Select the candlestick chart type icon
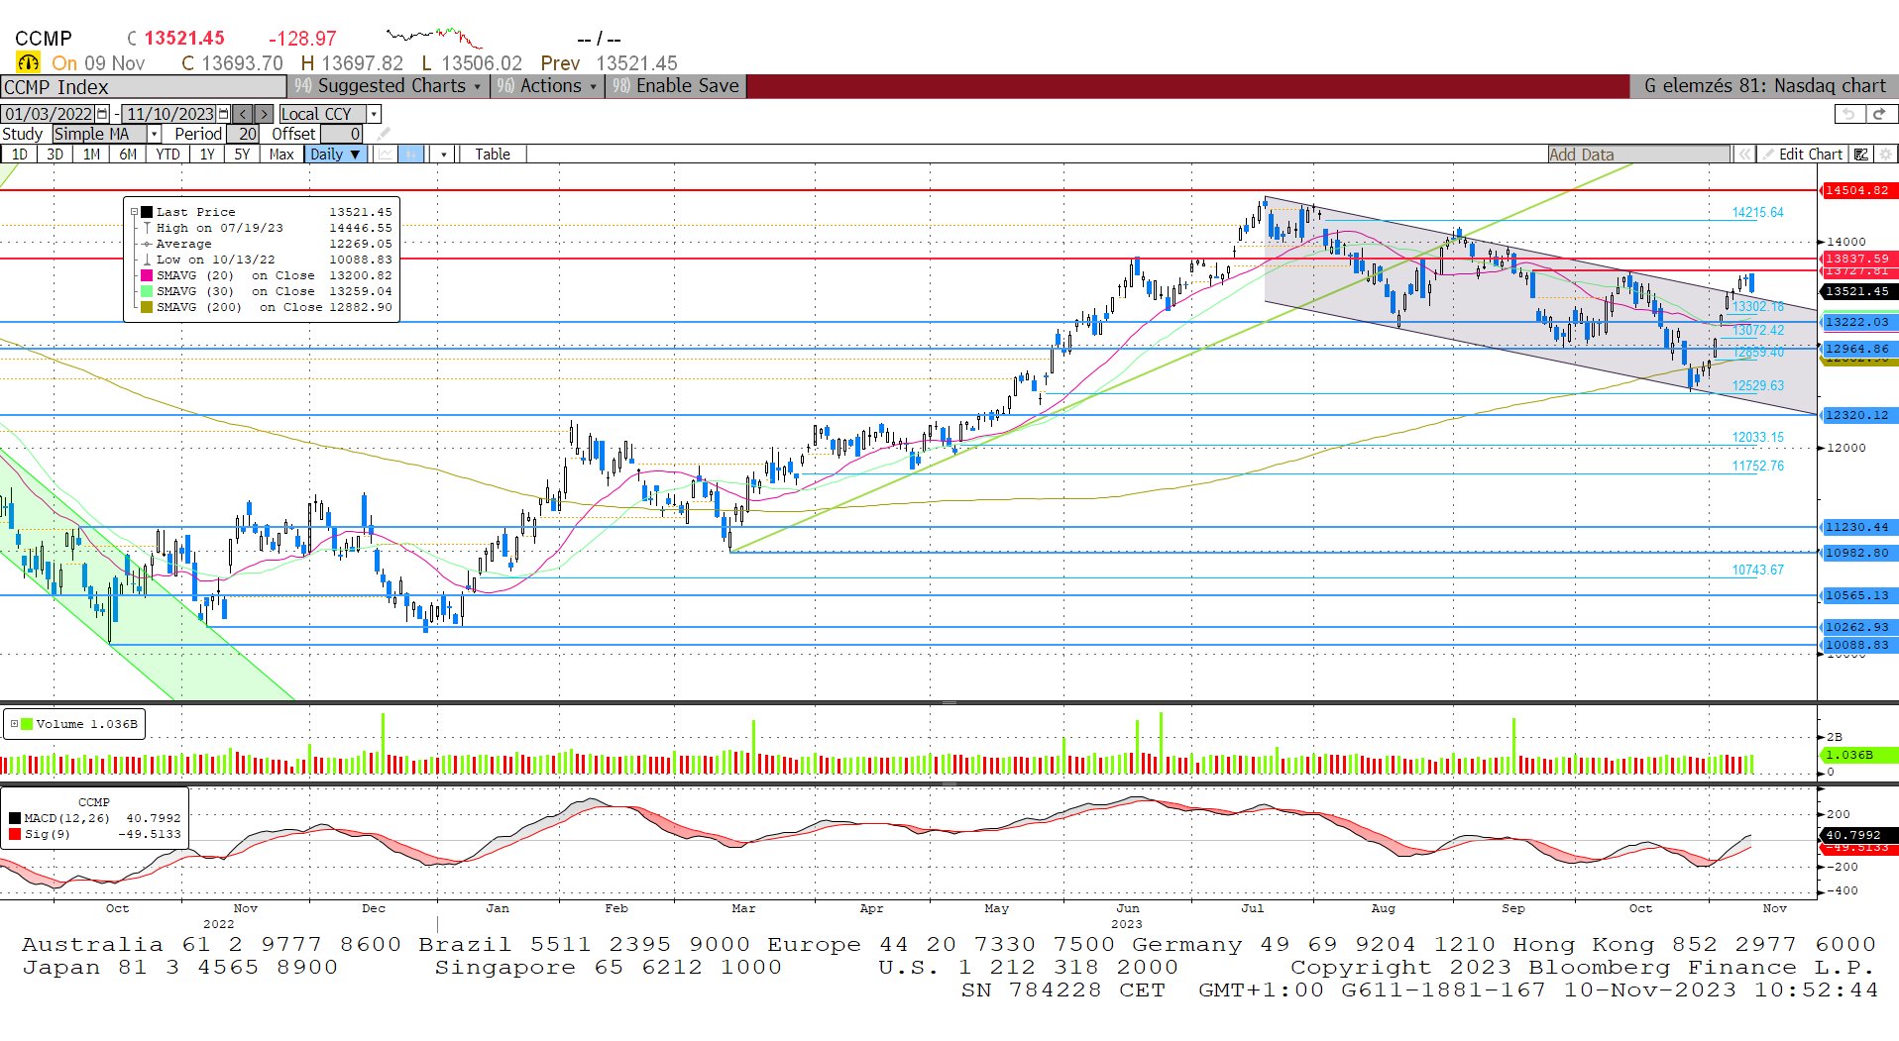Viewport: 1899px width, 1041px height. point(410,155)
